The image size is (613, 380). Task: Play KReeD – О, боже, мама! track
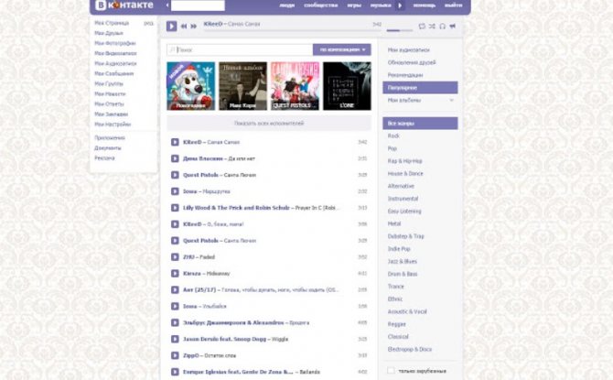coord(175,224)
